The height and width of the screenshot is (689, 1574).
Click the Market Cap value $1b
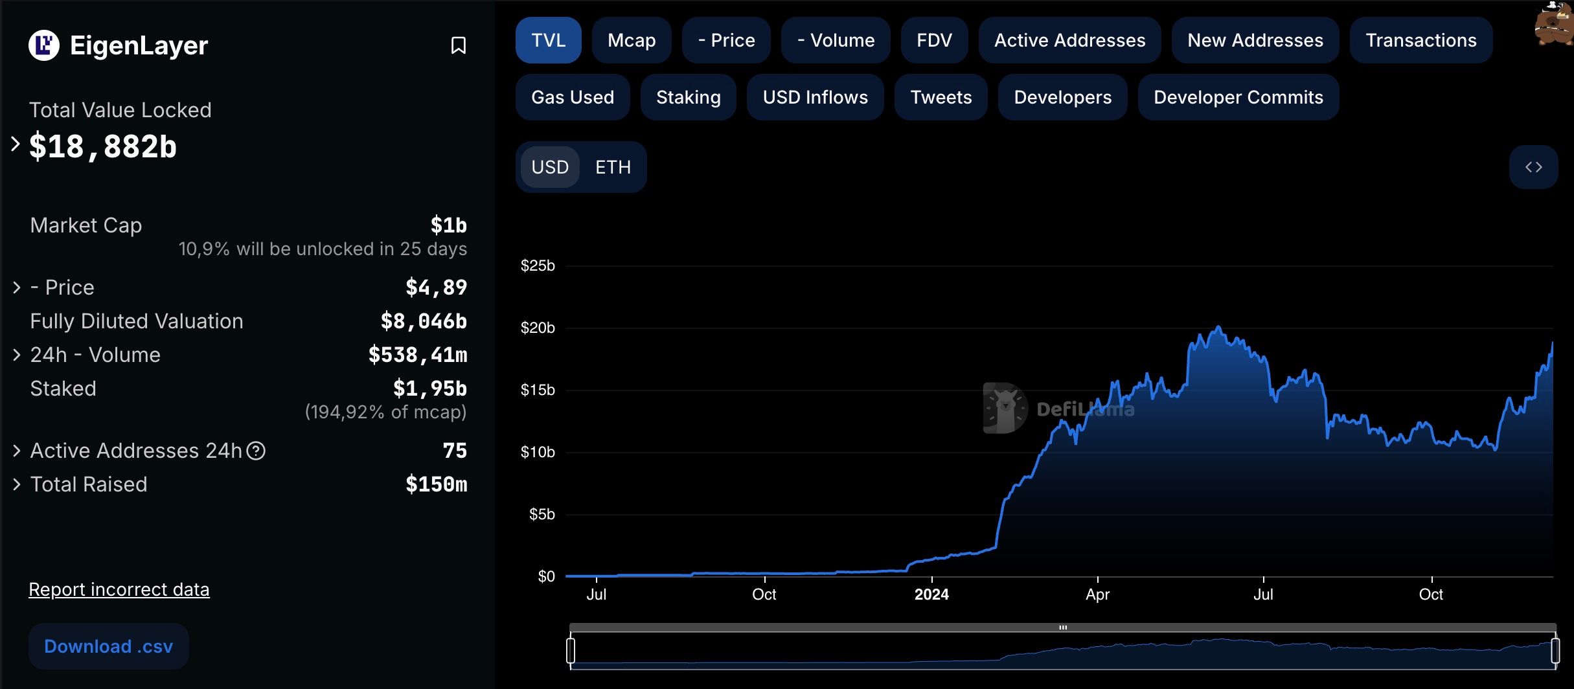pyautogui.click(x=449, y=225)
